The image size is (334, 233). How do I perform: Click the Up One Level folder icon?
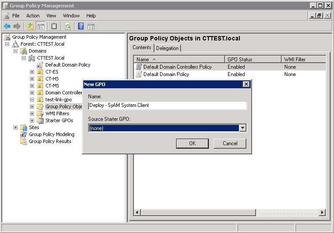pyautogui.click(x=31, y=26)
